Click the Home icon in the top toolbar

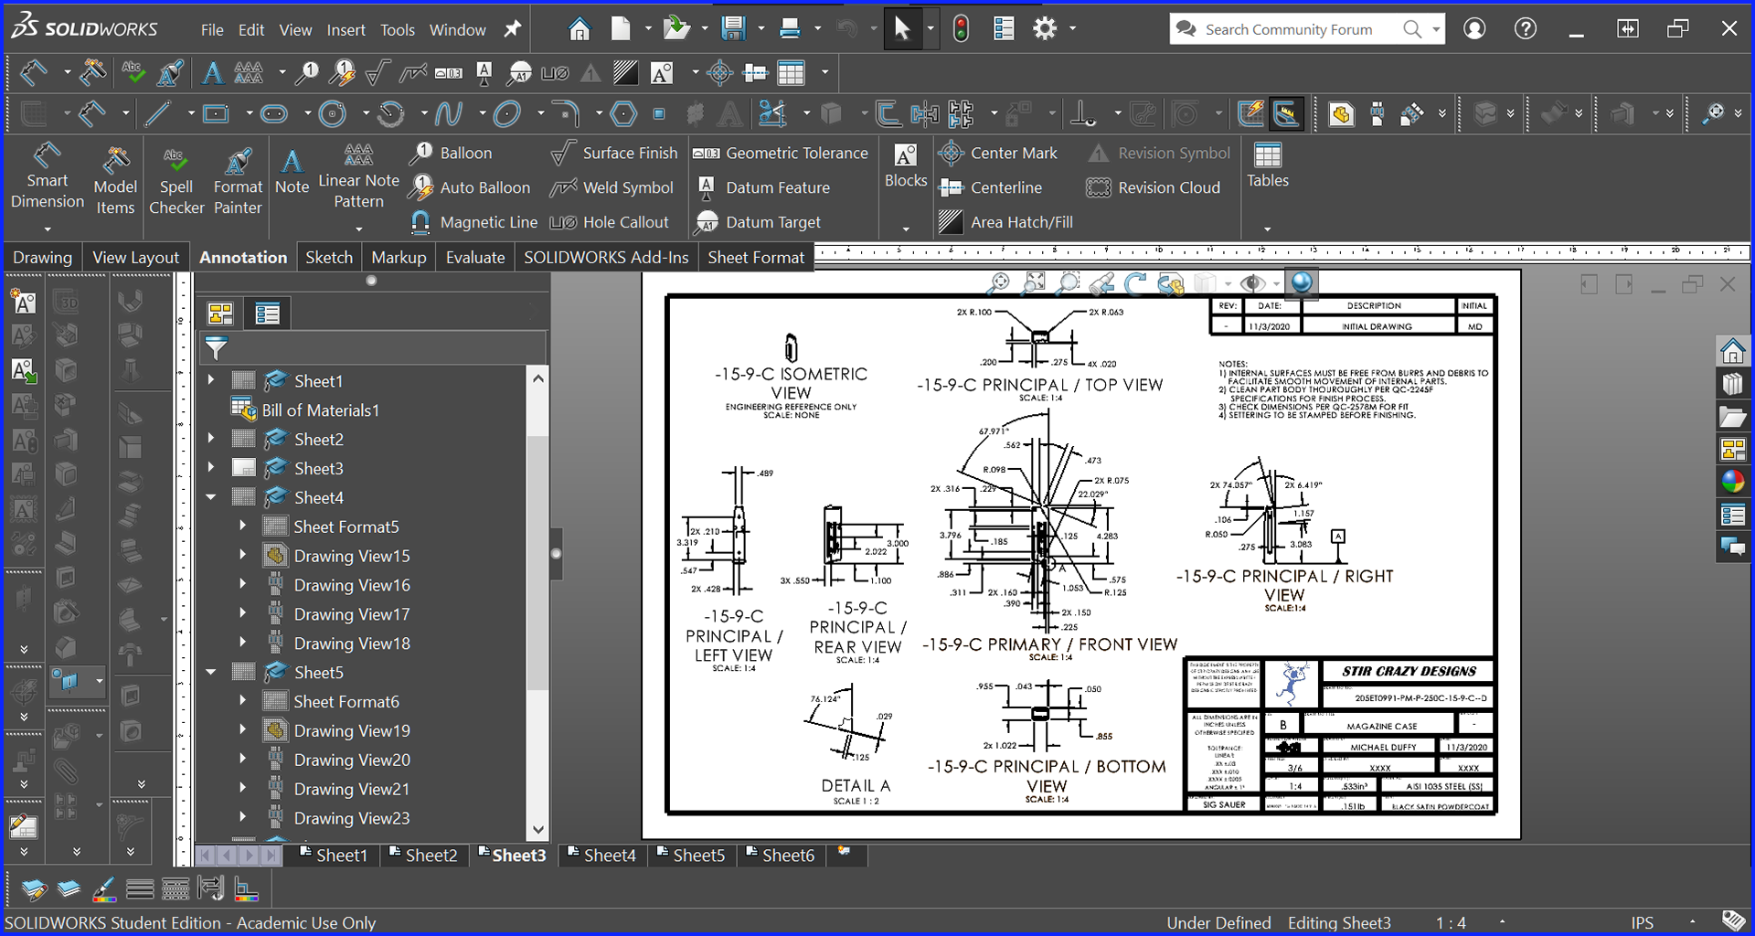coord(580,28)
